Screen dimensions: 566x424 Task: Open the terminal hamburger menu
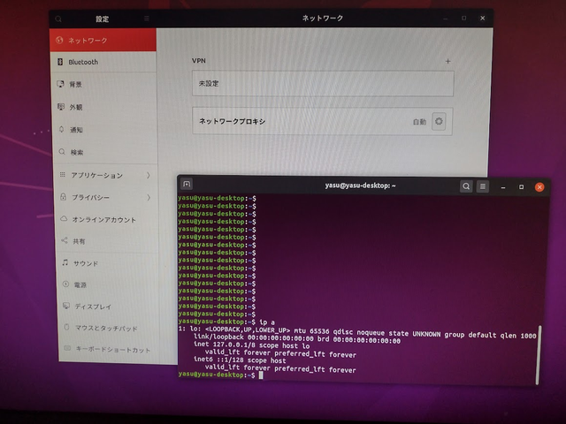pyautogui.click(x=483, y=186)
